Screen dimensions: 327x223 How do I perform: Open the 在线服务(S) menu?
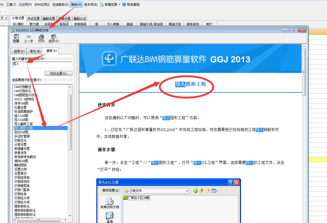tap(60, 4)
